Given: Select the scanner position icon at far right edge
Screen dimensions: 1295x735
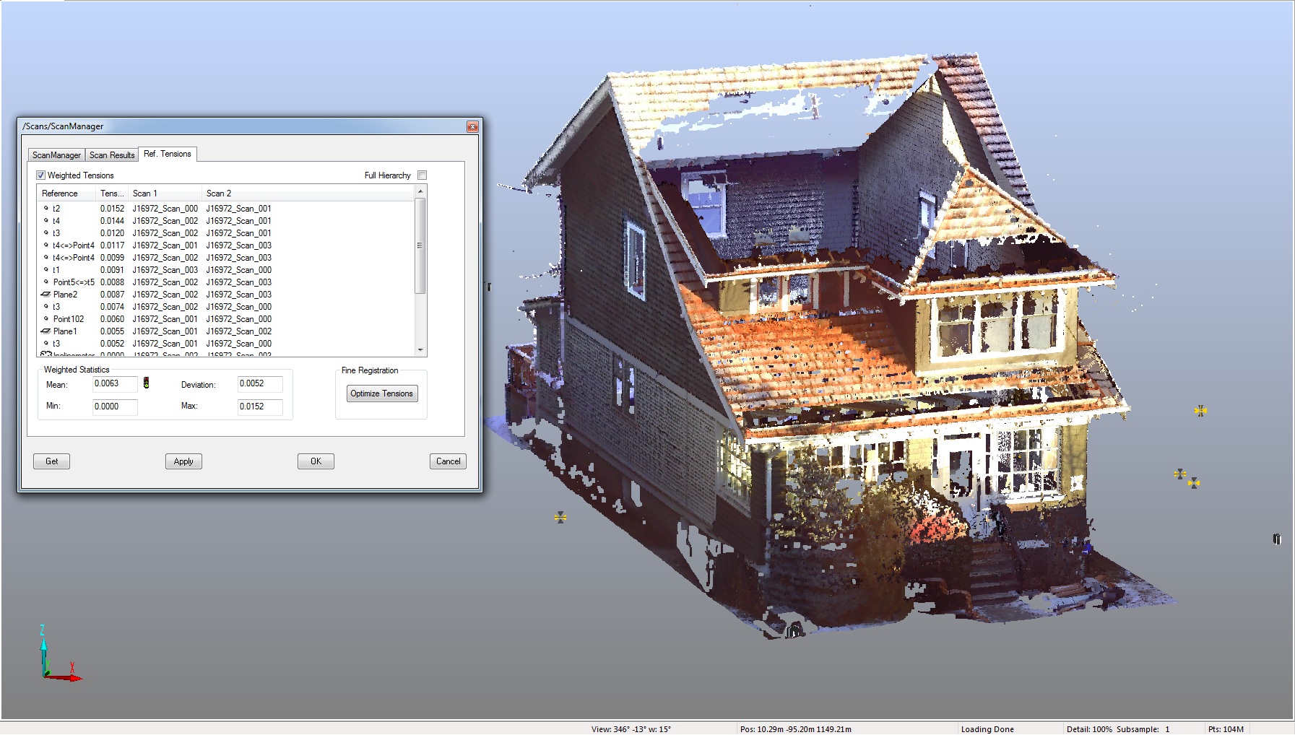Looking at the screenshot, I should 1276,539.
